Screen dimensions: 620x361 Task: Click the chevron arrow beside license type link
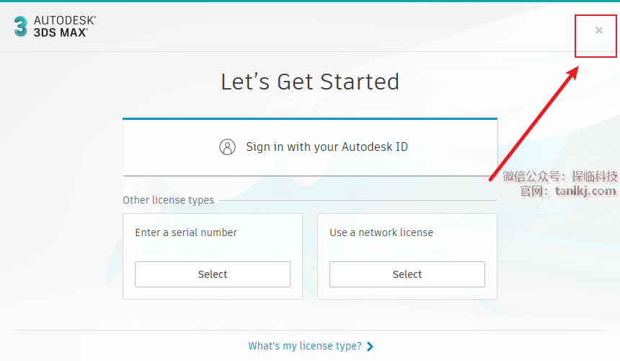pos(371,347)
